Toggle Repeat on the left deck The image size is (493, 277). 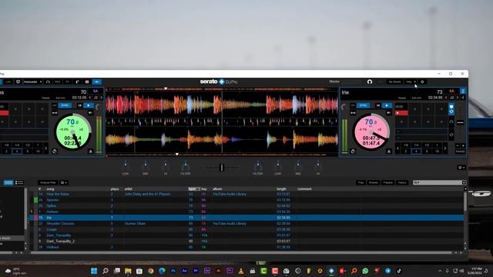(45, 98)
